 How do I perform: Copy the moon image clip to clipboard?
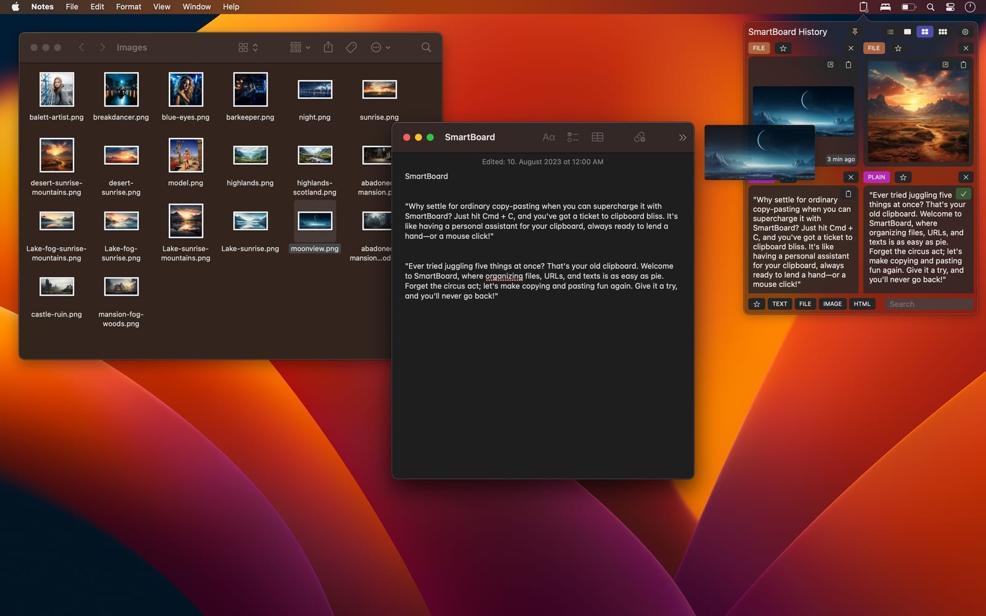click(849, 65)
